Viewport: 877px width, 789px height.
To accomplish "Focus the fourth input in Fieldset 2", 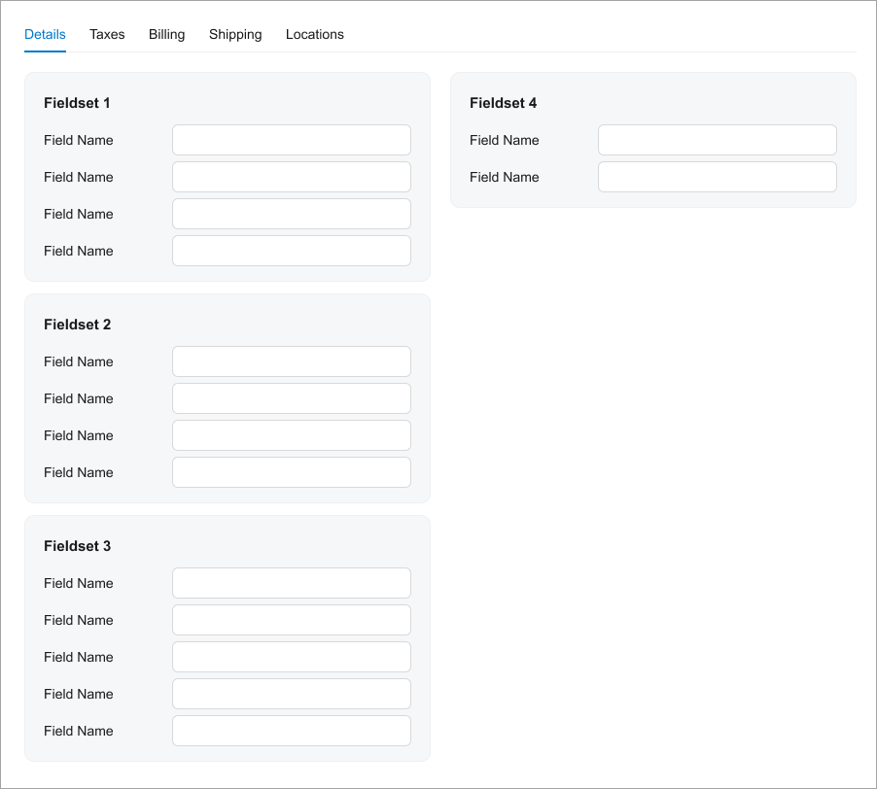I will (291, 472).
